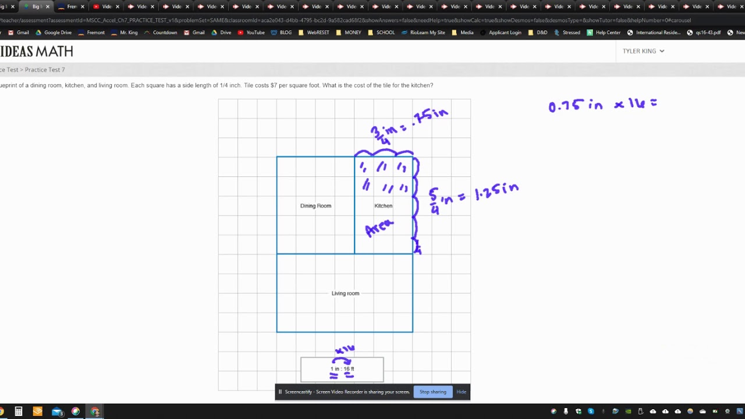Click the Dining Room label on the blueprint
Viewport: 745px width, 419px height.
coord(315,206)
